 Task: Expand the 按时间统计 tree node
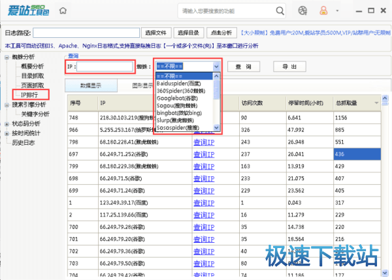(x=7, y=134)
